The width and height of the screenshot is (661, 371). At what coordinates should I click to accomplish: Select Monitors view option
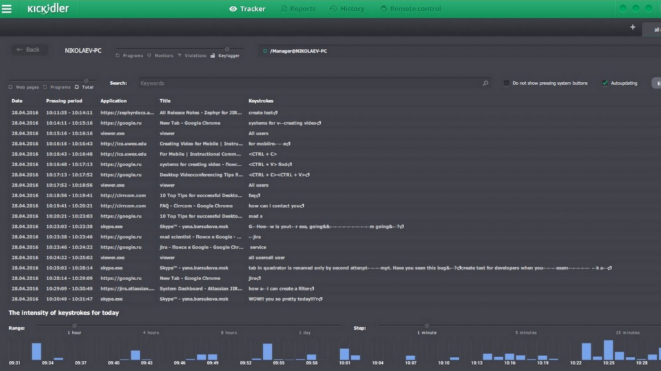160,55
